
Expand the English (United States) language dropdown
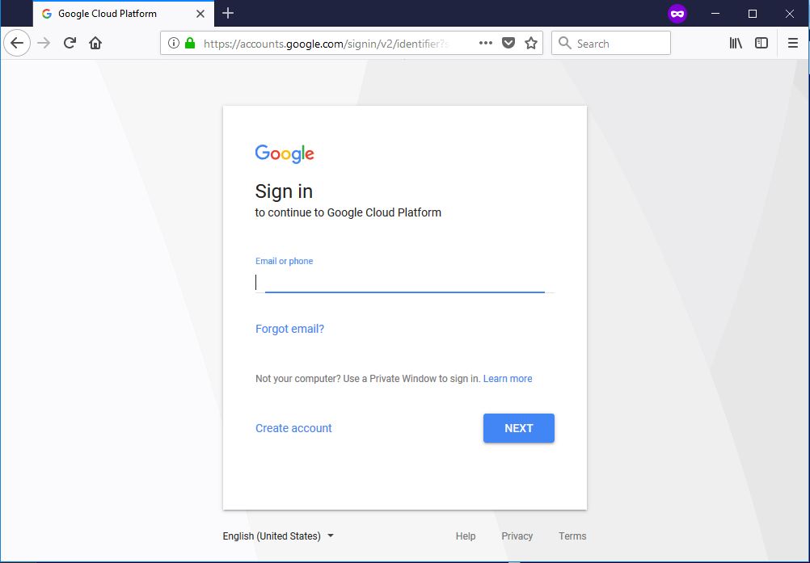coord(278,536)
